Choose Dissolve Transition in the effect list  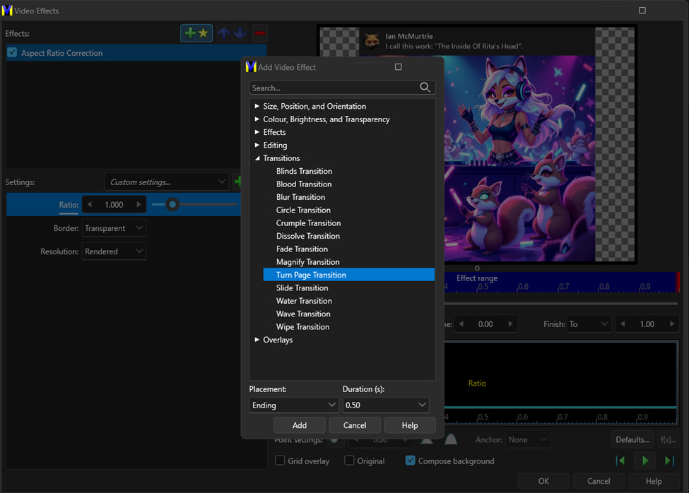[307, 236]
